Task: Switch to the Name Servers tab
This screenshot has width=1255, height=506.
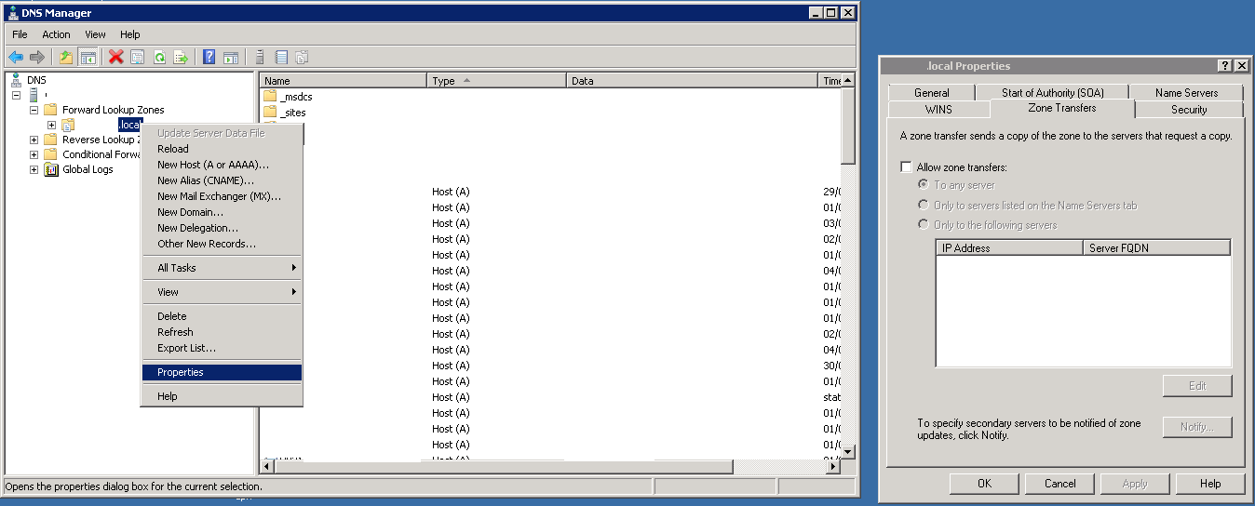Action: [x=1186, y=92]
